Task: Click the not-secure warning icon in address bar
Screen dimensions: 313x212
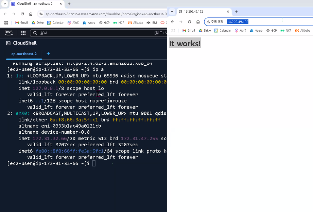Action: (208, 22)
